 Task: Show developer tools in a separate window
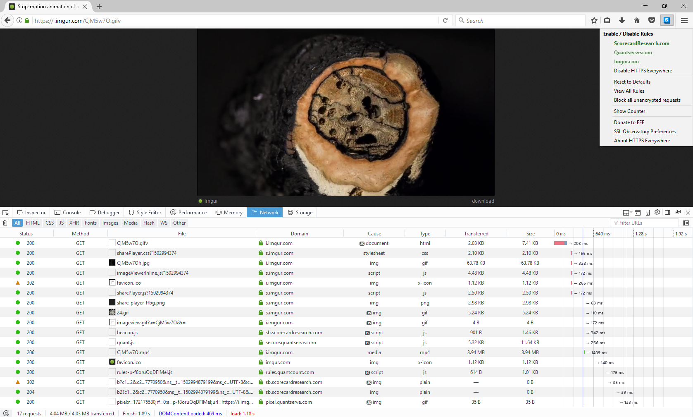coord(678,213)
